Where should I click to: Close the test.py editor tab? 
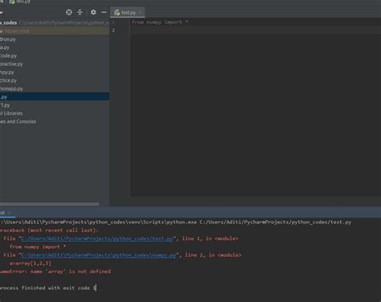[x=140, y=13]
